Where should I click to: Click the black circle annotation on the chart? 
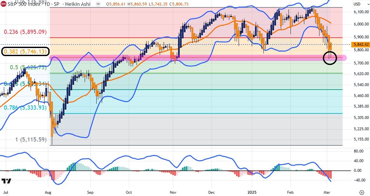(329, 58)
